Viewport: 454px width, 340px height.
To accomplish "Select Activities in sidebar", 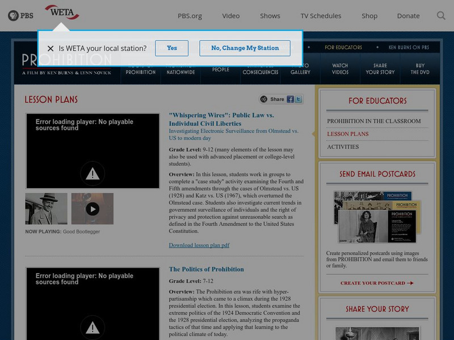I will [343, 147].
